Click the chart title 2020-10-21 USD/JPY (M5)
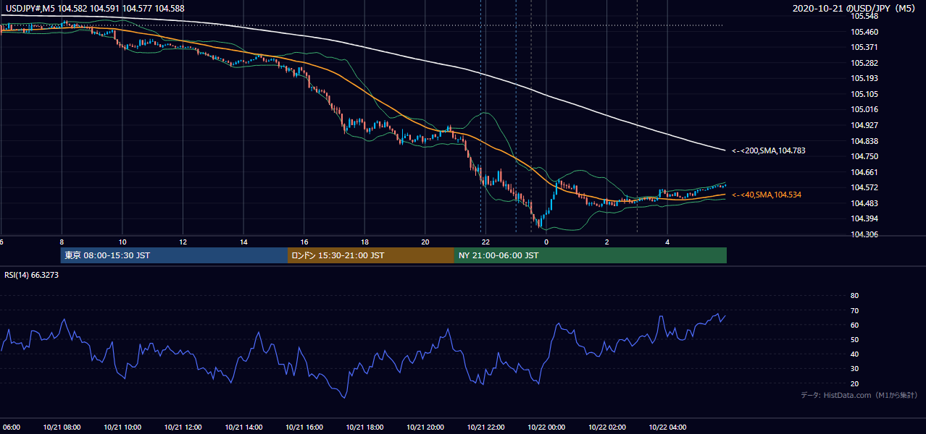 (854, 8)
